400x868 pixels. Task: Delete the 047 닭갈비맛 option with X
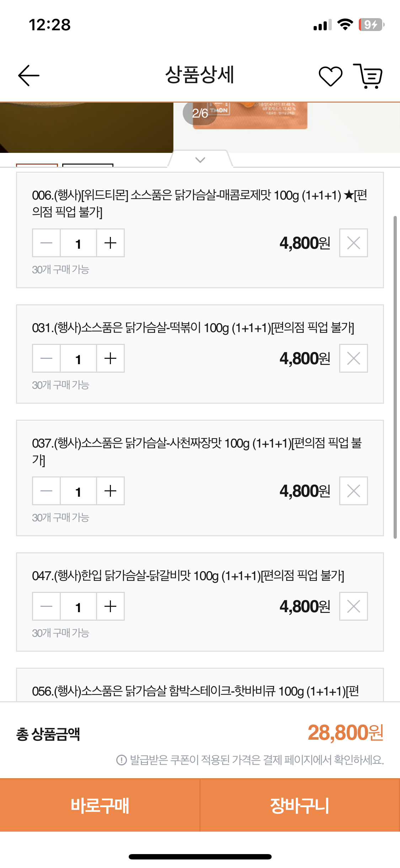[353, 606]
